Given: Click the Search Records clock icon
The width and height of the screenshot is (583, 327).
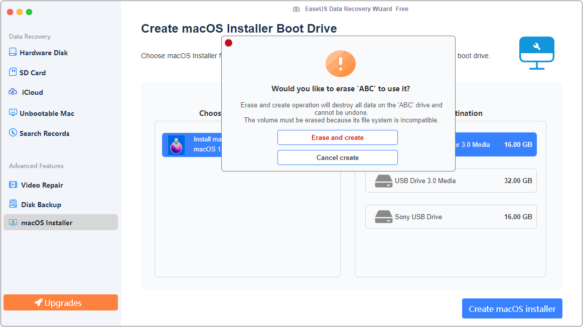Looking at the screenshot, I should coord(13,133).
